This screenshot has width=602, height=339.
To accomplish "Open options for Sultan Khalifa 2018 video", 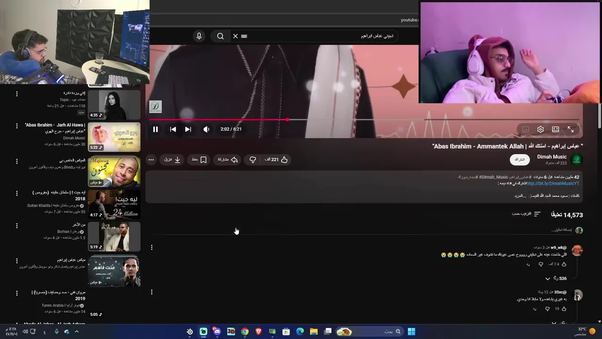I will (17, 193).
